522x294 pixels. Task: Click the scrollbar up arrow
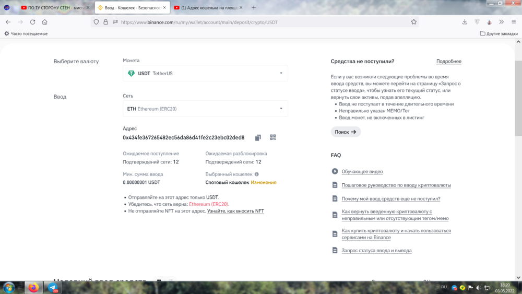click(518, 42)
